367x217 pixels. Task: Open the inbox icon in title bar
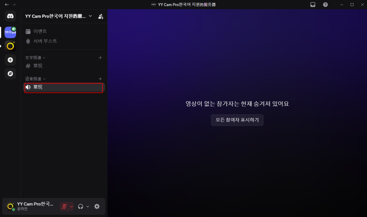pyautogui.click(x=313, y=5)
